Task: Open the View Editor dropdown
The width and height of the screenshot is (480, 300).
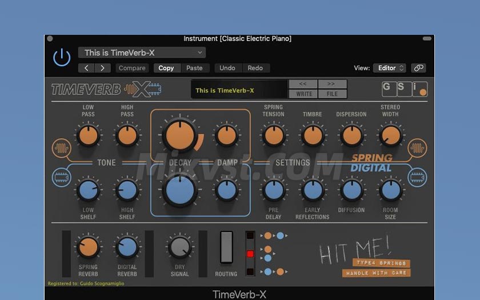Action: click(x=390, y=68)
